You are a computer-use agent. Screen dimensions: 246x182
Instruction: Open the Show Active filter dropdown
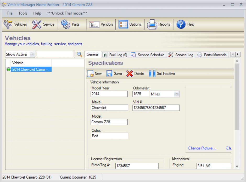(32, 54)
